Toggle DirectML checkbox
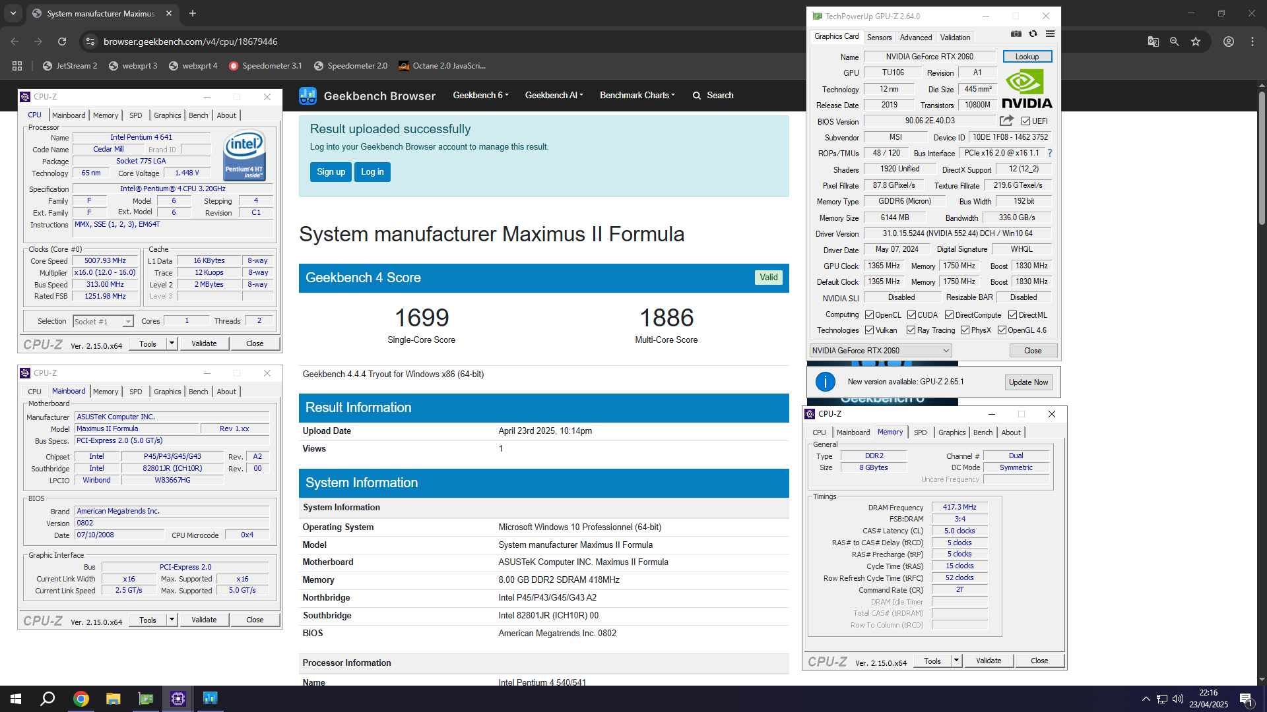The height and width of the screenshot is (712, 1267). coord(1012,315)
